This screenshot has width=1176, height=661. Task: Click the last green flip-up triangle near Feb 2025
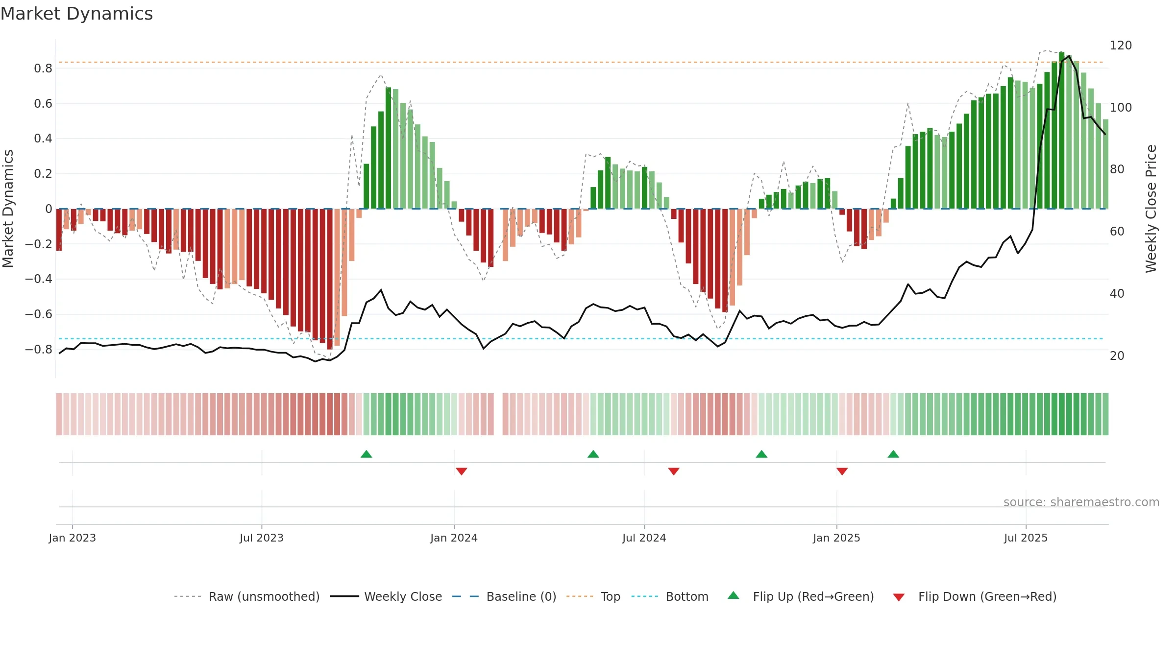point(893,454)
